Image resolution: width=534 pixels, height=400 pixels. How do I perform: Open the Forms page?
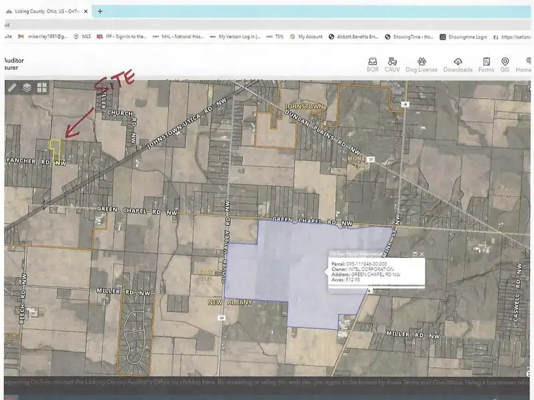[487, 65]
